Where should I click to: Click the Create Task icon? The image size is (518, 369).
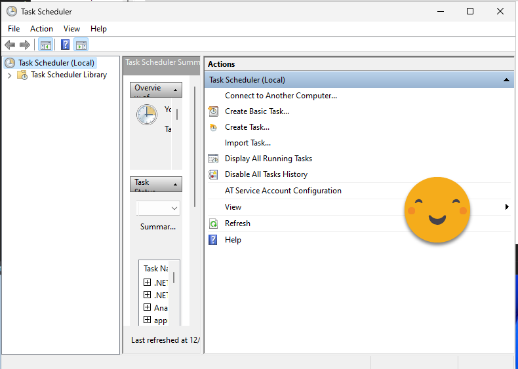point(213,127)
